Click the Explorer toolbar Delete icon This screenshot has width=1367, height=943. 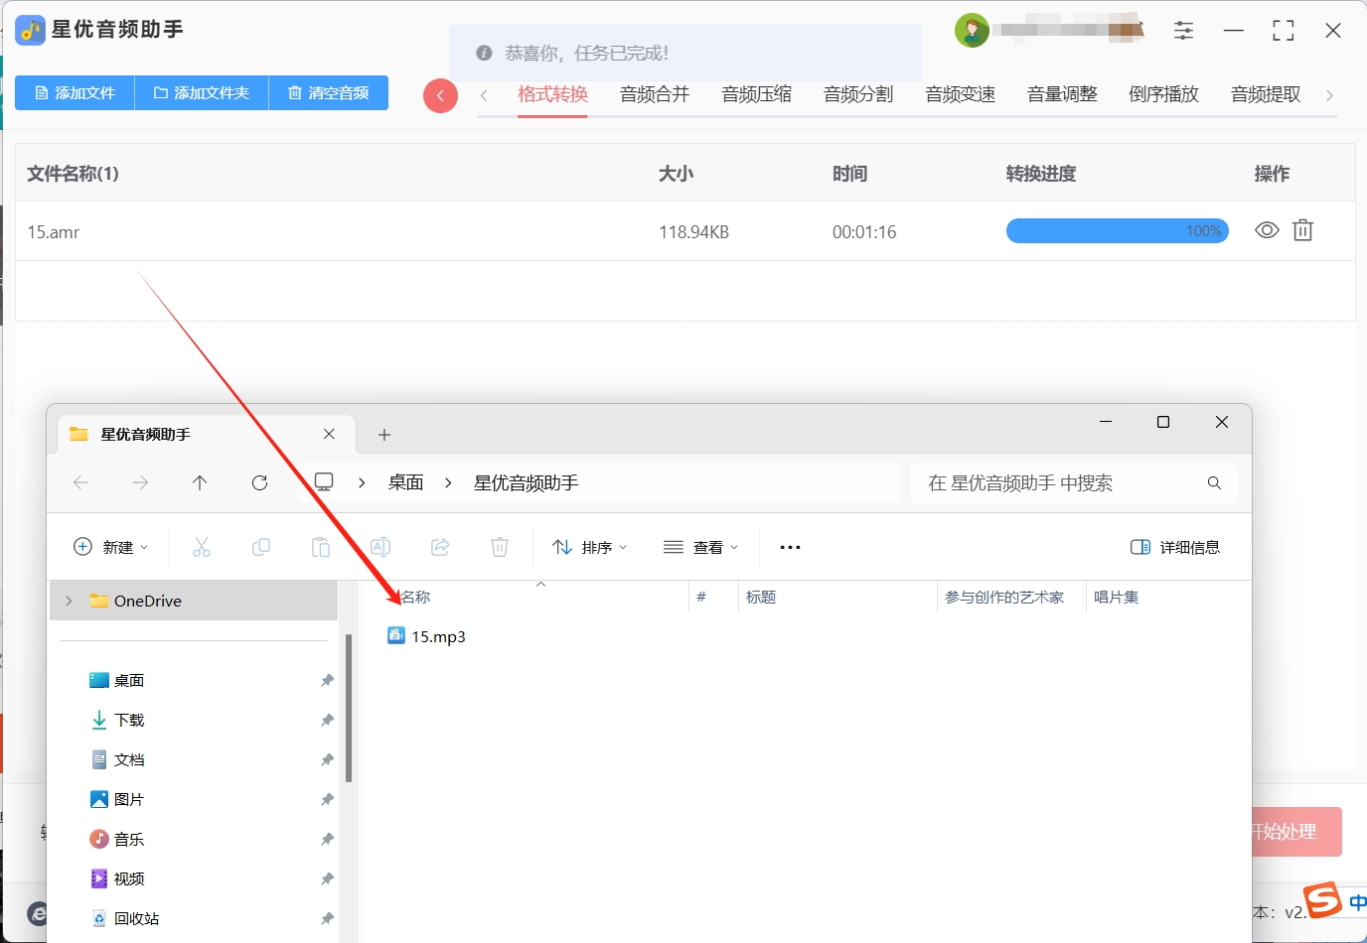click(500, 547)
